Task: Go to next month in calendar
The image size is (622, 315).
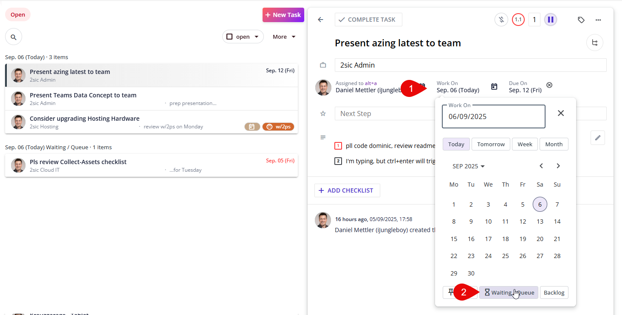Action: point(558,166)
